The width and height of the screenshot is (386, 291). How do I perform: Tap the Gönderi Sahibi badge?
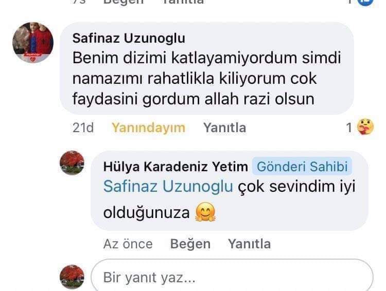[302, 167]
